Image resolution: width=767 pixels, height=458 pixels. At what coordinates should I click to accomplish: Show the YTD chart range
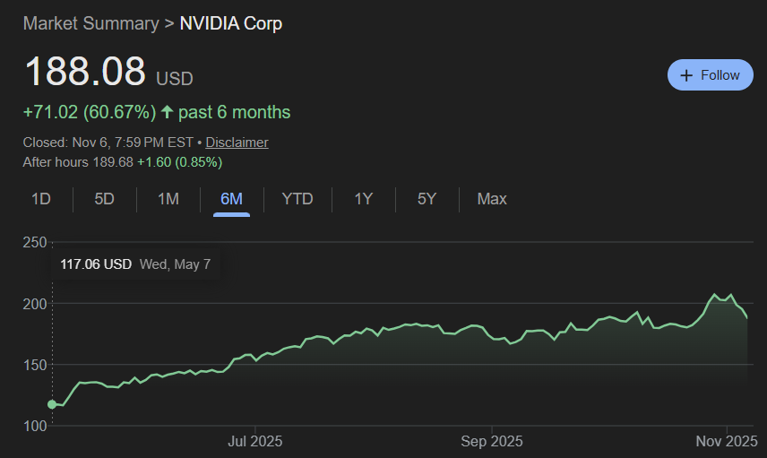(x=297, y=199)
